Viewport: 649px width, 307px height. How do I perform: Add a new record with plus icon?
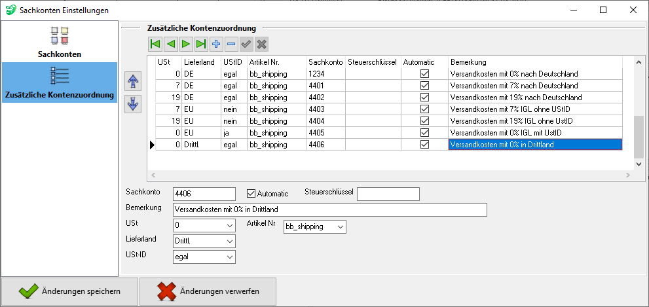pyautogui.click(x=215, y=44)
